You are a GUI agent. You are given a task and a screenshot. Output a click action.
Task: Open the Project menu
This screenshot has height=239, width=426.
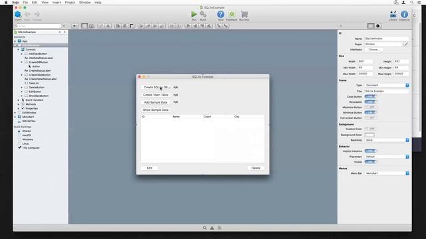70,2
